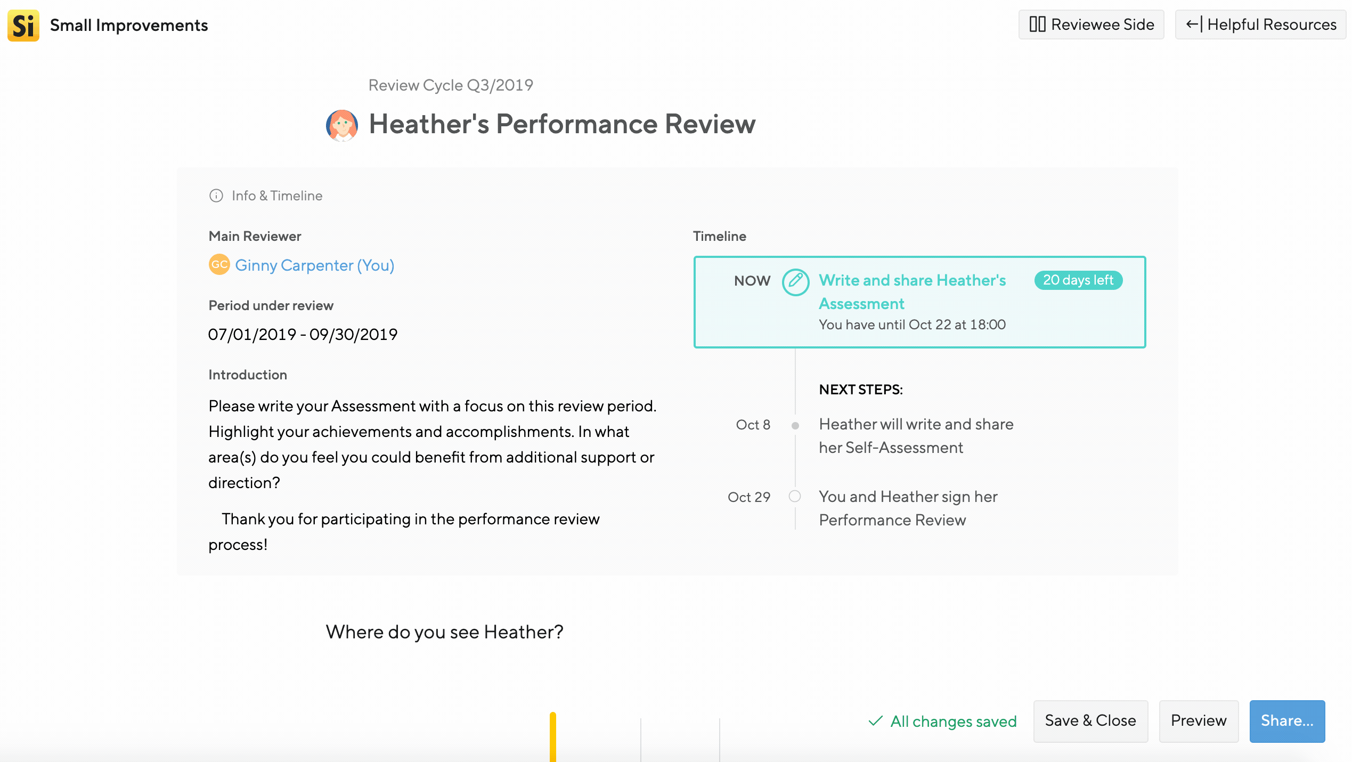Click the GC avatar of Ginny Carpenter
The image size is (1352, 762).
click(x=219, y=265)
